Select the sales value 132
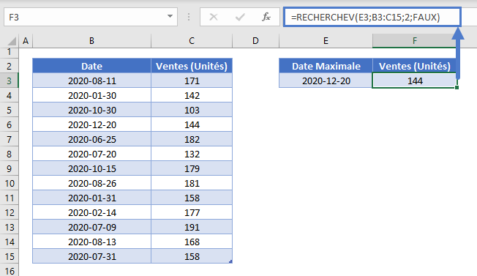The width and height of the screenshot is (477, 276). 192,154
